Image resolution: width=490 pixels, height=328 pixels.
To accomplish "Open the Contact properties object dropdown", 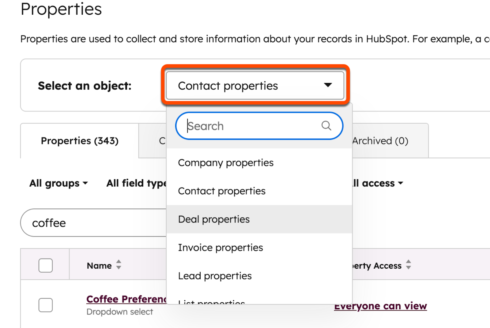I will pos(254,86).
